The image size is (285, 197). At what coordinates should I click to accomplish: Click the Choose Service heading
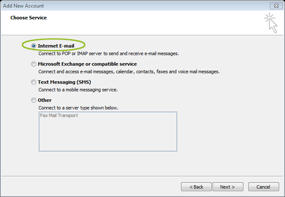tap(28, 18)
